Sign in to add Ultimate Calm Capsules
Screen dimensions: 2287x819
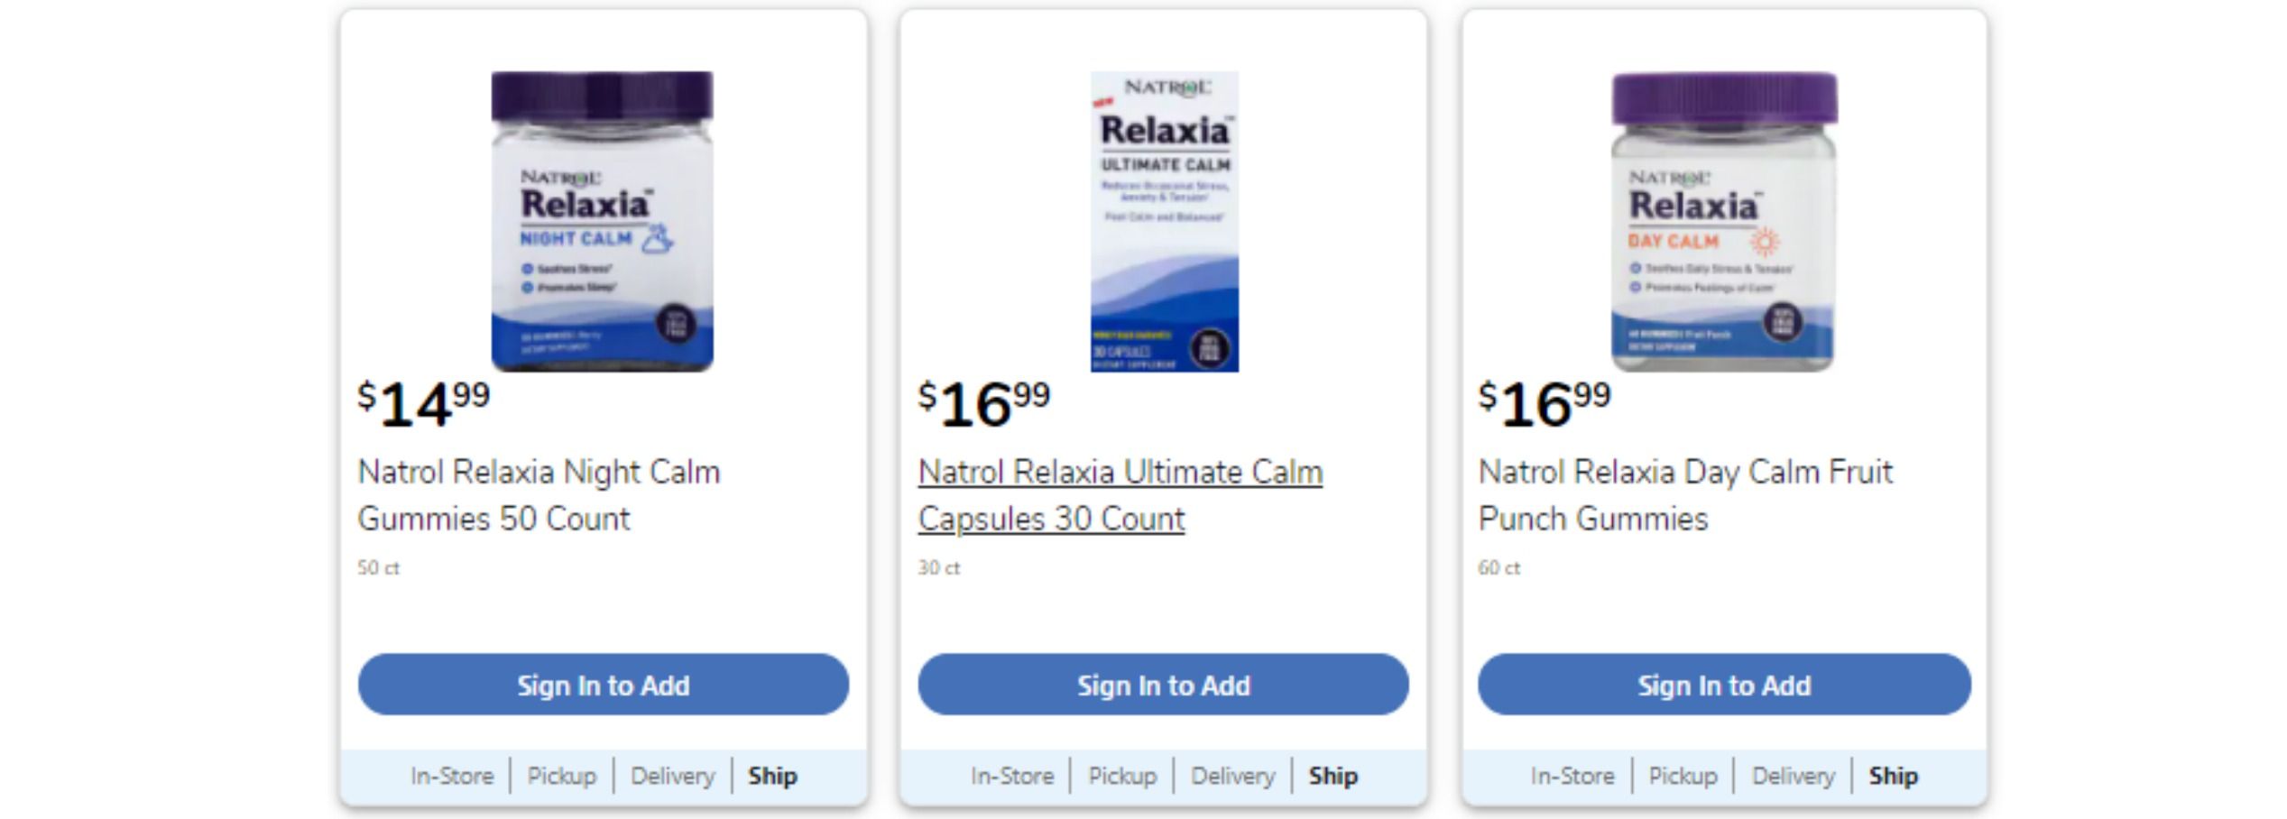point(1163,686)
